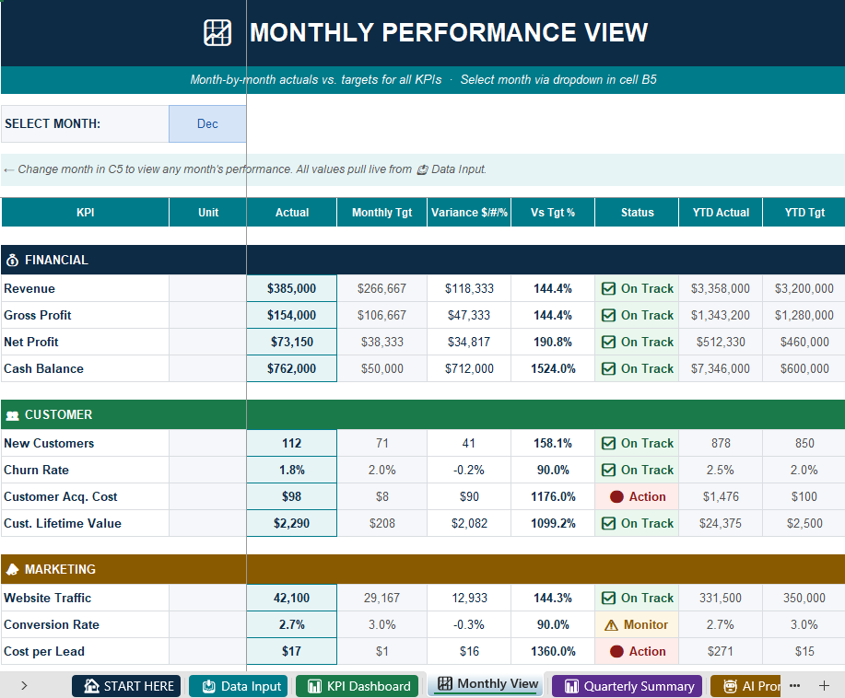Click the people icon in Customer header
845x698 pixels.
(12, 415)
